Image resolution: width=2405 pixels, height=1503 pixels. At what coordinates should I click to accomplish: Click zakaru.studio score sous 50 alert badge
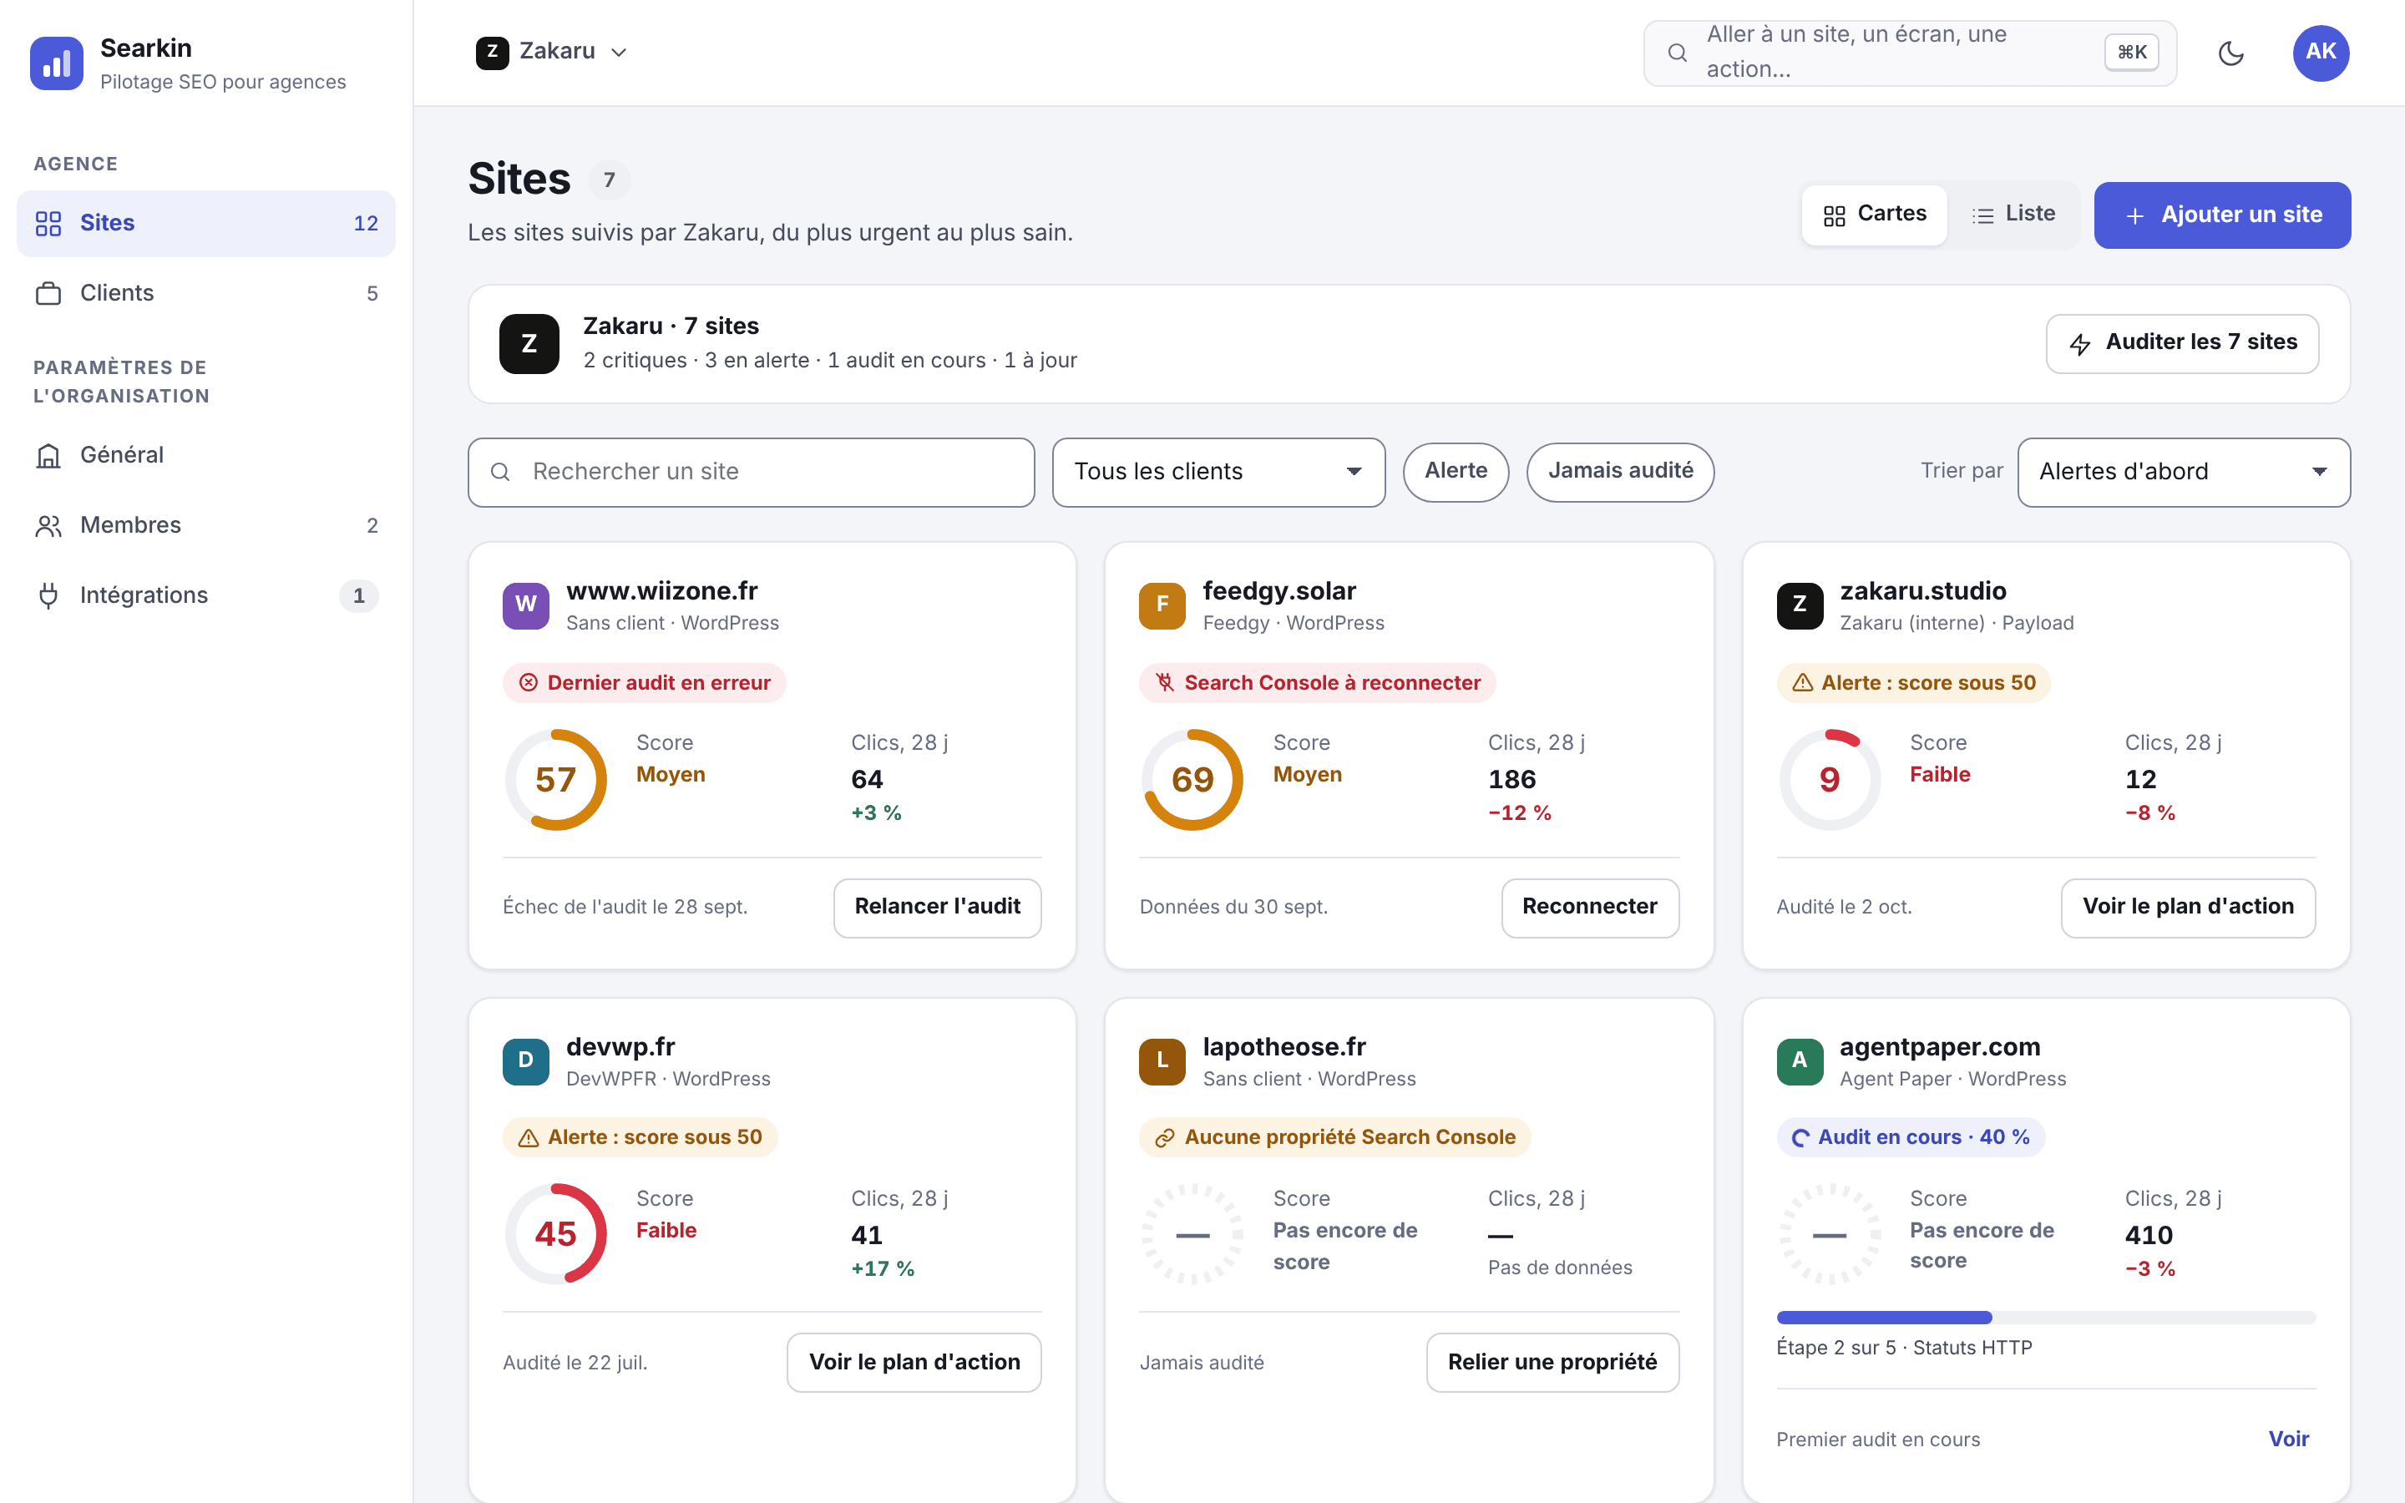point(1913,683)
